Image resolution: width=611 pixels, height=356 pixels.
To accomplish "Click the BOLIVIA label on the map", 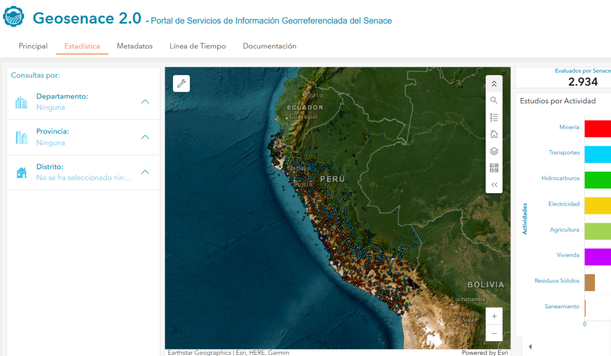I will 486,284.
